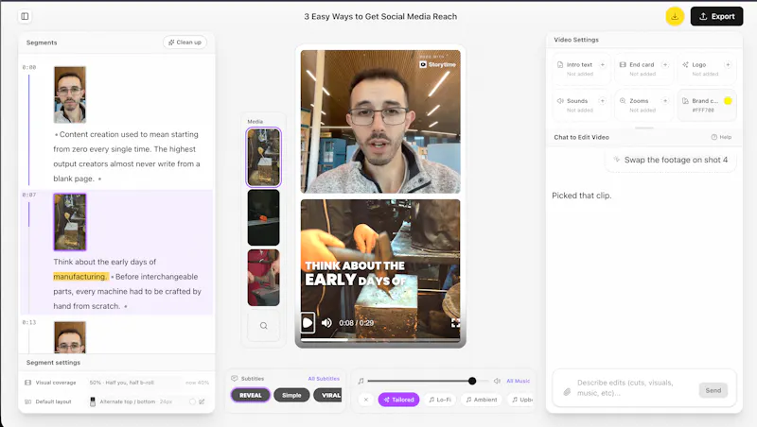Click the media search magnifier button
This screenshot has width=757, height=427.
pyautogui.click(x=264, y=326)
